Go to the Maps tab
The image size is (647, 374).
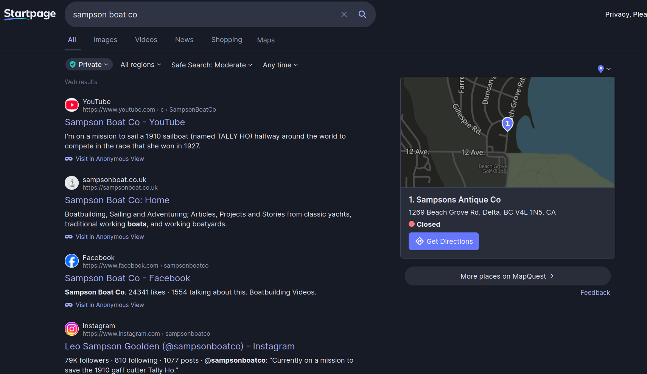pyautogui.click(x=266, y=40)
